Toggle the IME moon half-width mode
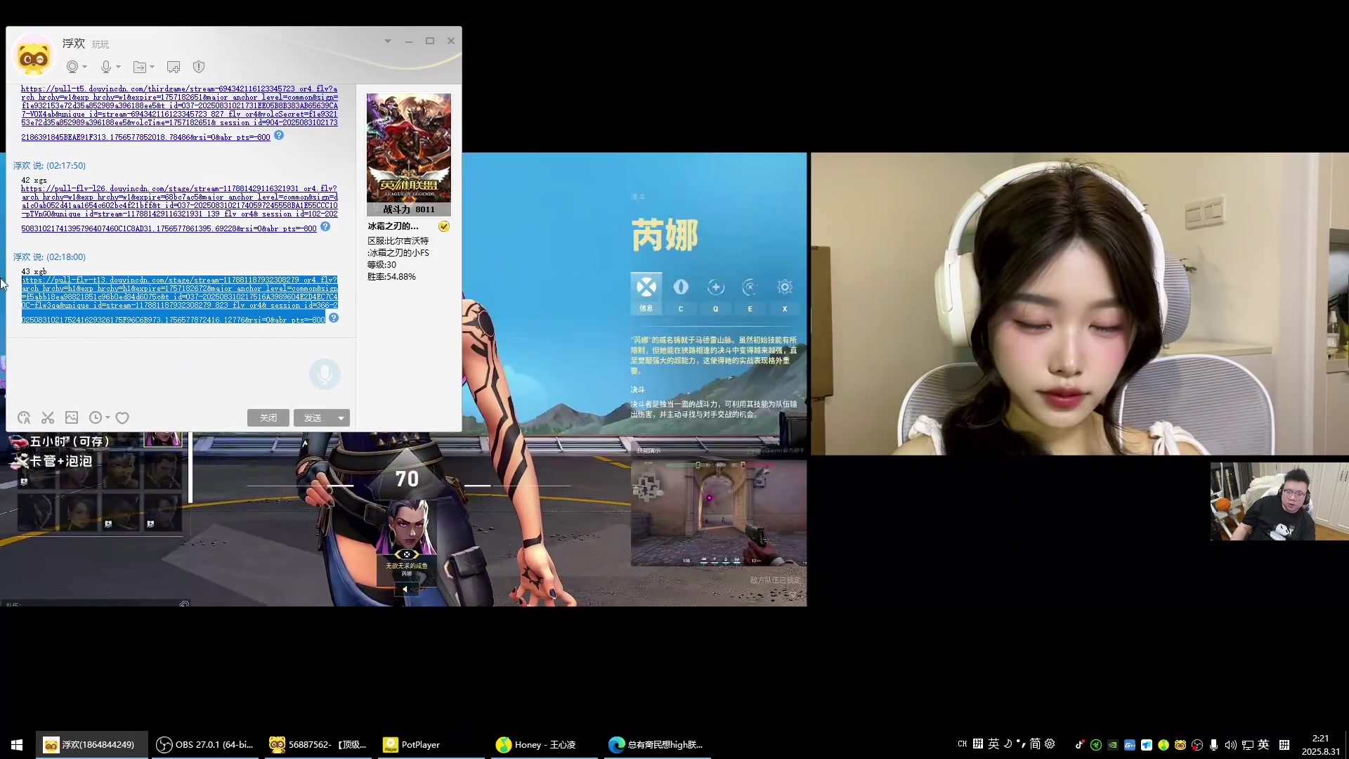1349x759 pixels. tap(1008, 744)
